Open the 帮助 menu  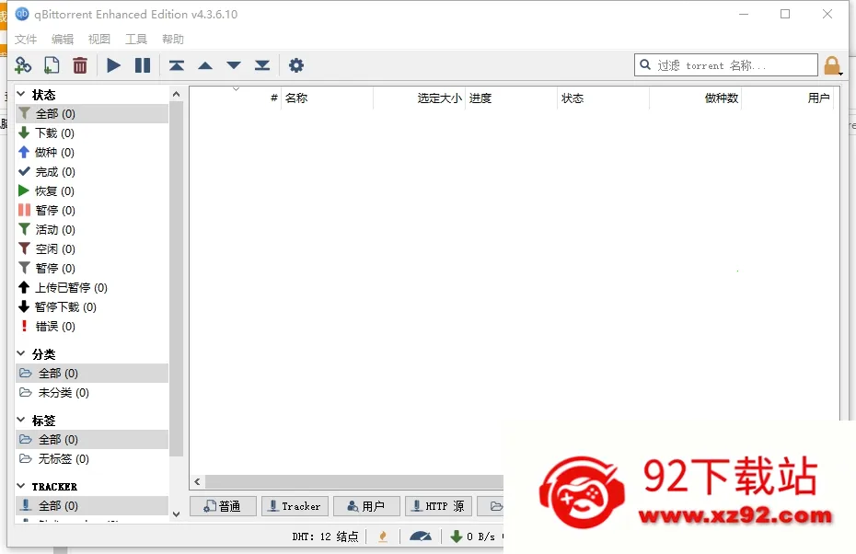[172, 40]
